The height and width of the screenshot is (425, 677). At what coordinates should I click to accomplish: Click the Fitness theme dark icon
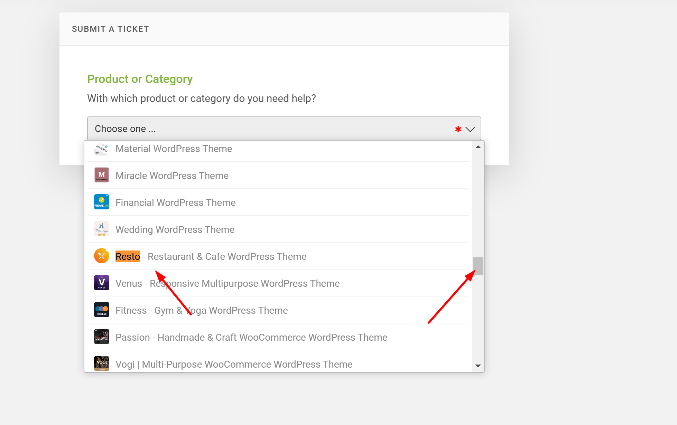(x=102, y=310)
